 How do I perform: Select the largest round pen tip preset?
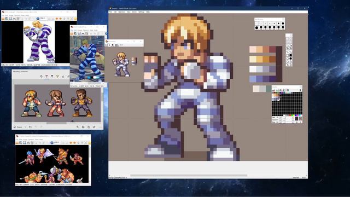(x=256, y=27)
